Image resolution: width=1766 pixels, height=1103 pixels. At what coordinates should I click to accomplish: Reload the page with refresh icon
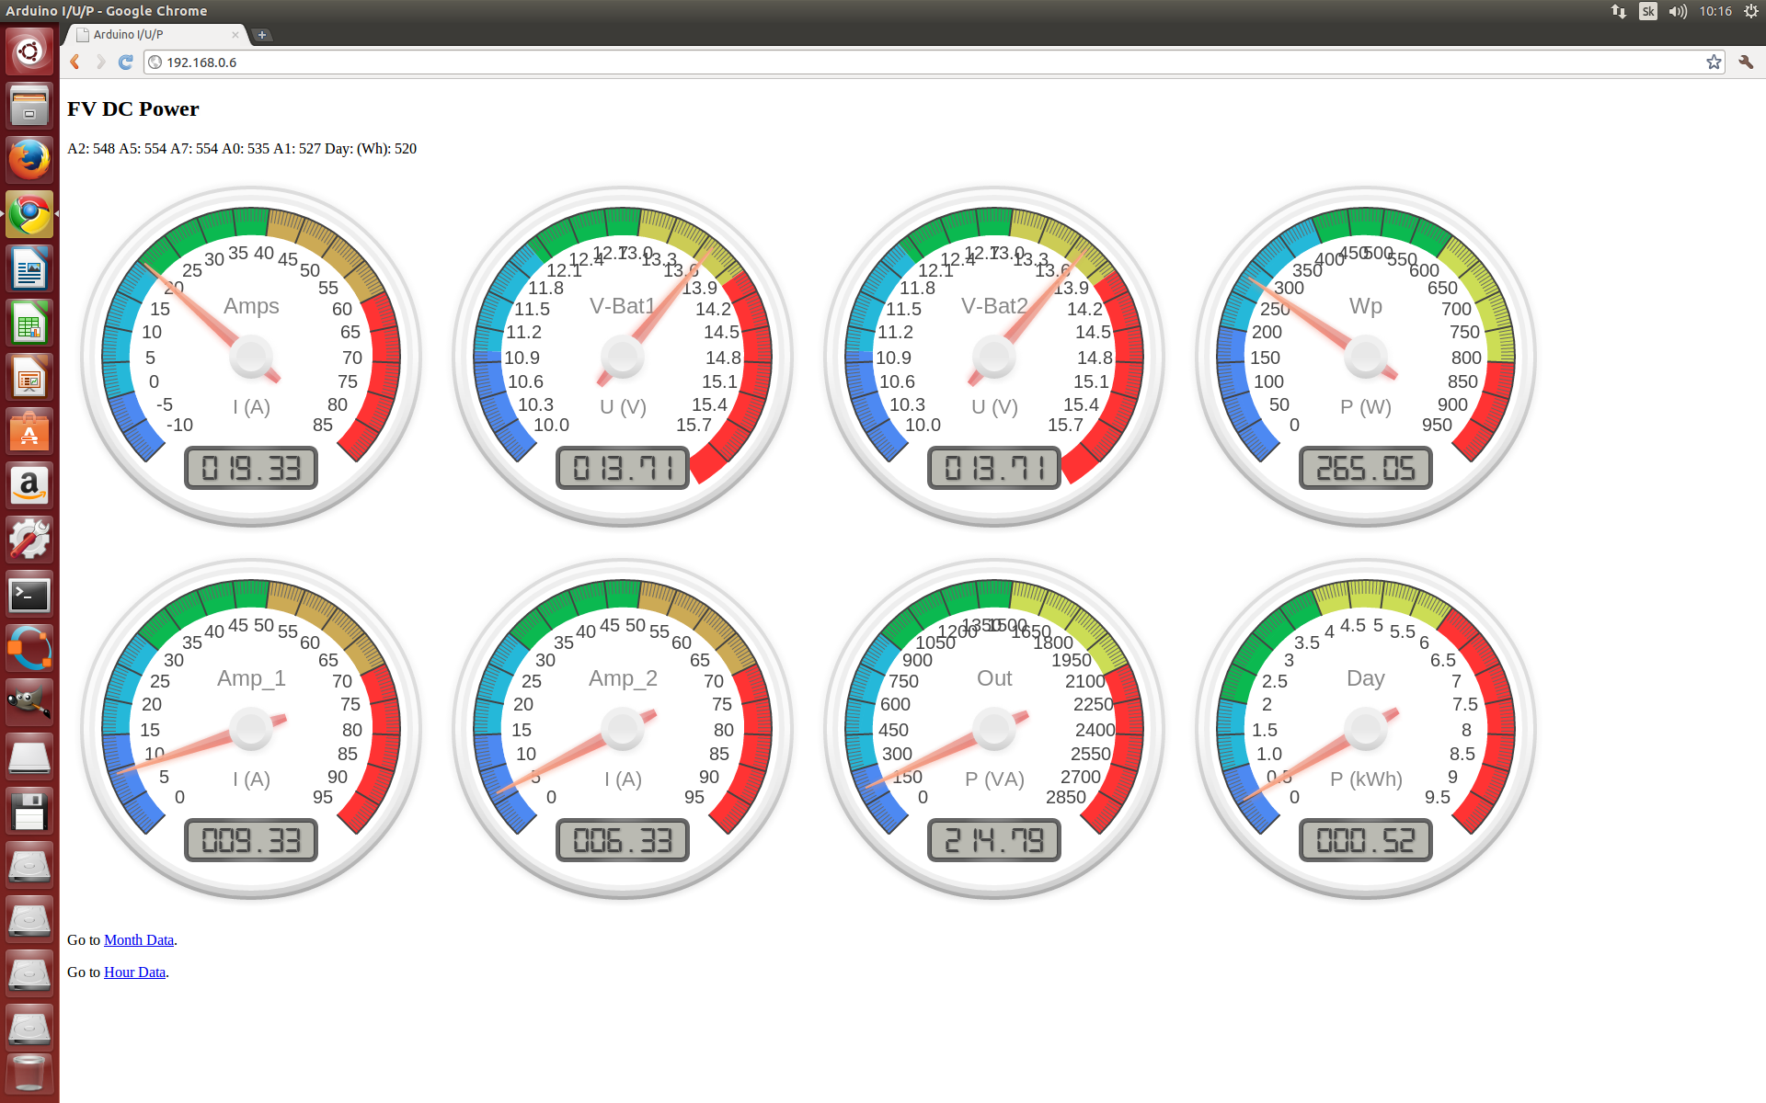pyautogui.click(x=126, y=63)
